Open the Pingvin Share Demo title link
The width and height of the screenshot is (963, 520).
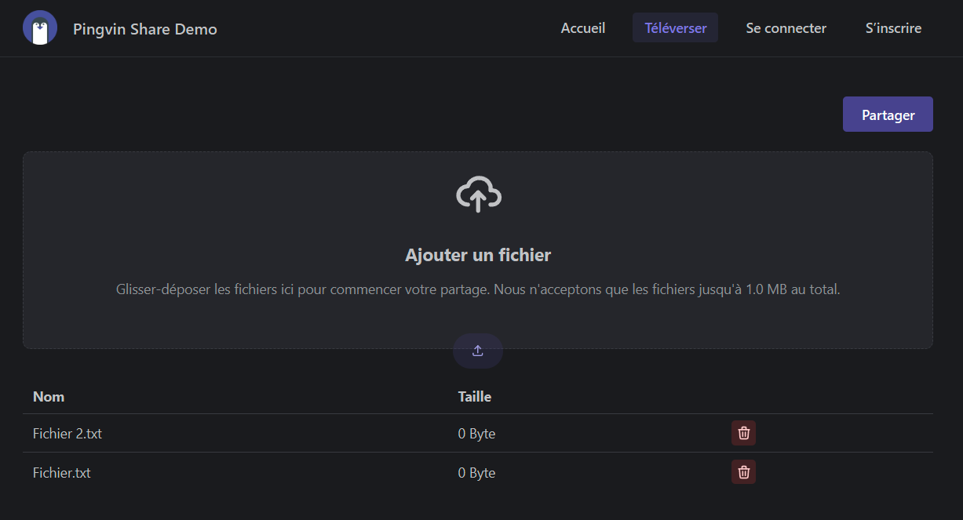tap(144, 29)
